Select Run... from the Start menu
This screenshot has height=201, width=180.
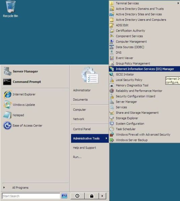tap(77, 157)
